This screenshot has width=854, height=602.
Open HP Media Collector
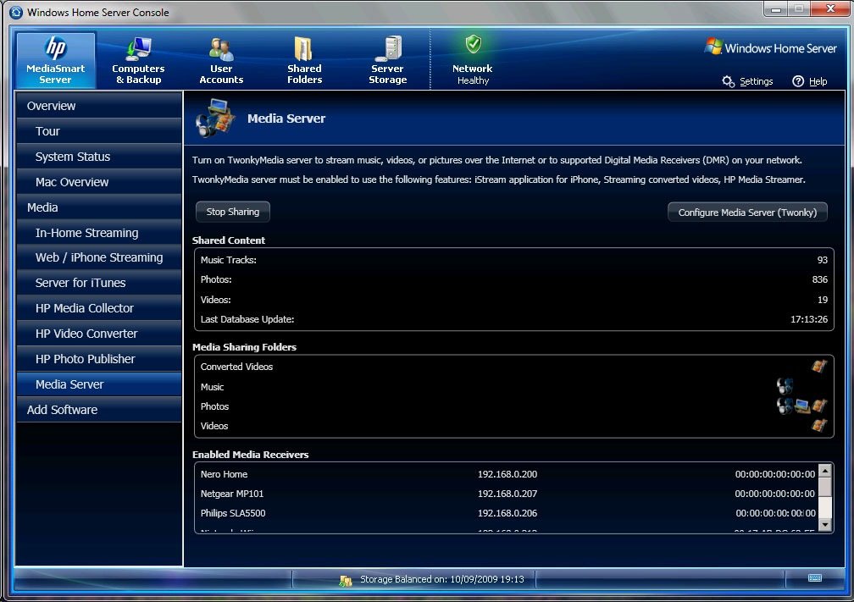pyautogui.click(x=98, y=308)
